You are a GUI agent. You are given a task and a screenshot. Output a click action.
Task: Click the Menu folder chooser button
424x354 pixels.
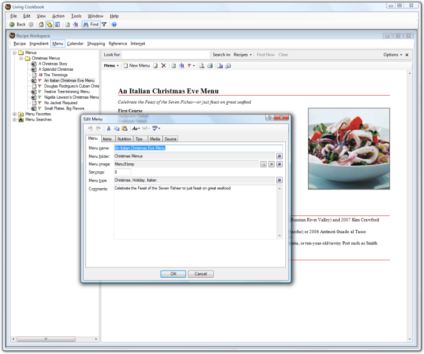(x=279, y=156)
